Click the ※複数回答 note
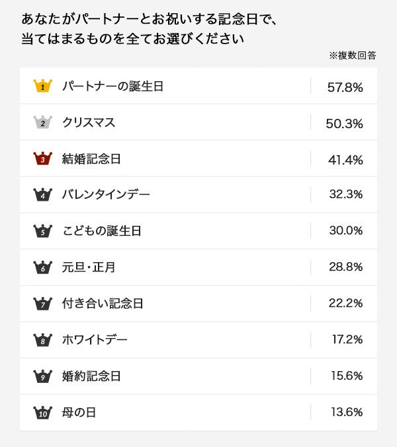397x447 pixels. pyautogui.click(x=352, y=55)
